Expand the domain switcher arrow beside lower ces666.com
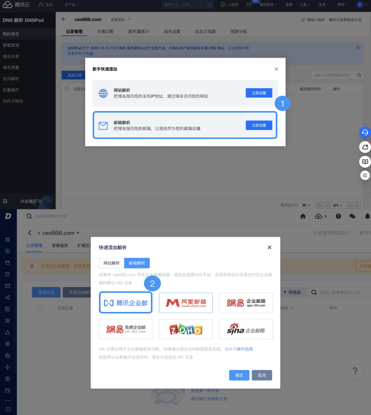371x415 pixels. click(78, 233)
